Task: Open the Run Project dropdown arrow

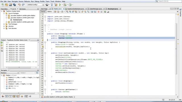Action: (x=62, y=5)
